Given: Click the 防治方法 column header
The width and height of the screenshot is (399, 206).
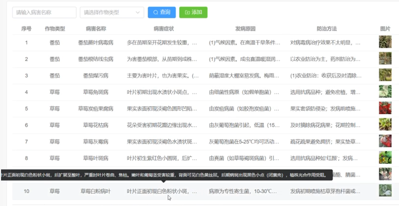Looking at the screenshot, I should click(x=327, y=29).
